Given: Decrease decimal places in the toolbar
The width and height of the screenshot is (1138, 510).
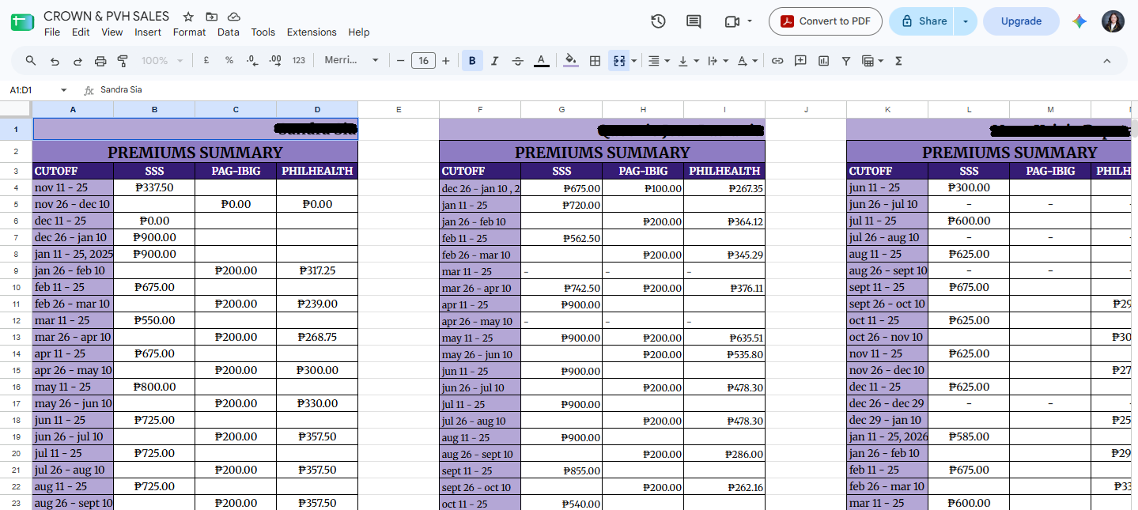Looking at the screenshot, I should 251,61.
